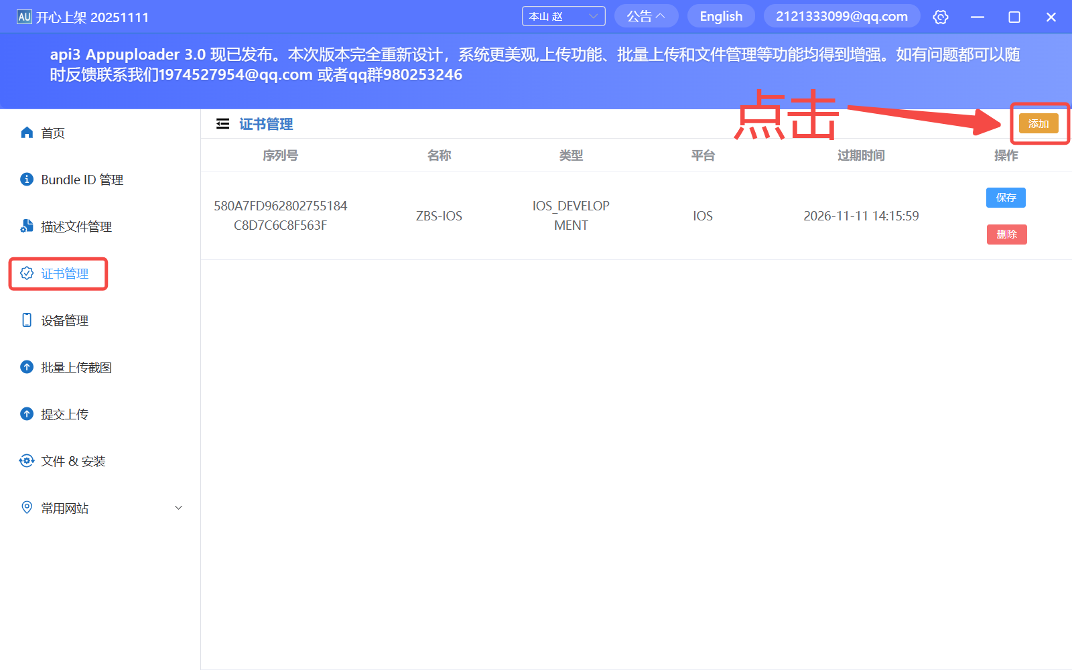Select the 证书管理 certificate badge icon
Image resolution: width=1072 pixels, height=670 pixels.
coord(27,273)
